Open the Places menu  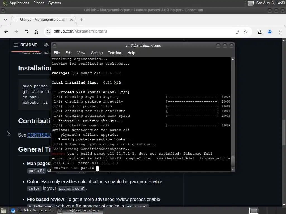(39, 3)
